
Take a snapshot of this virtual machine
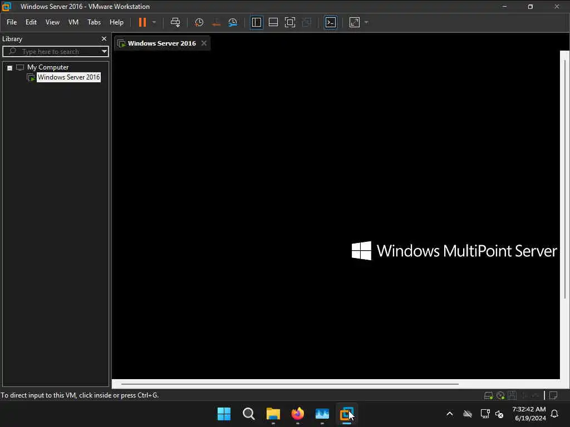click(199, 22)
